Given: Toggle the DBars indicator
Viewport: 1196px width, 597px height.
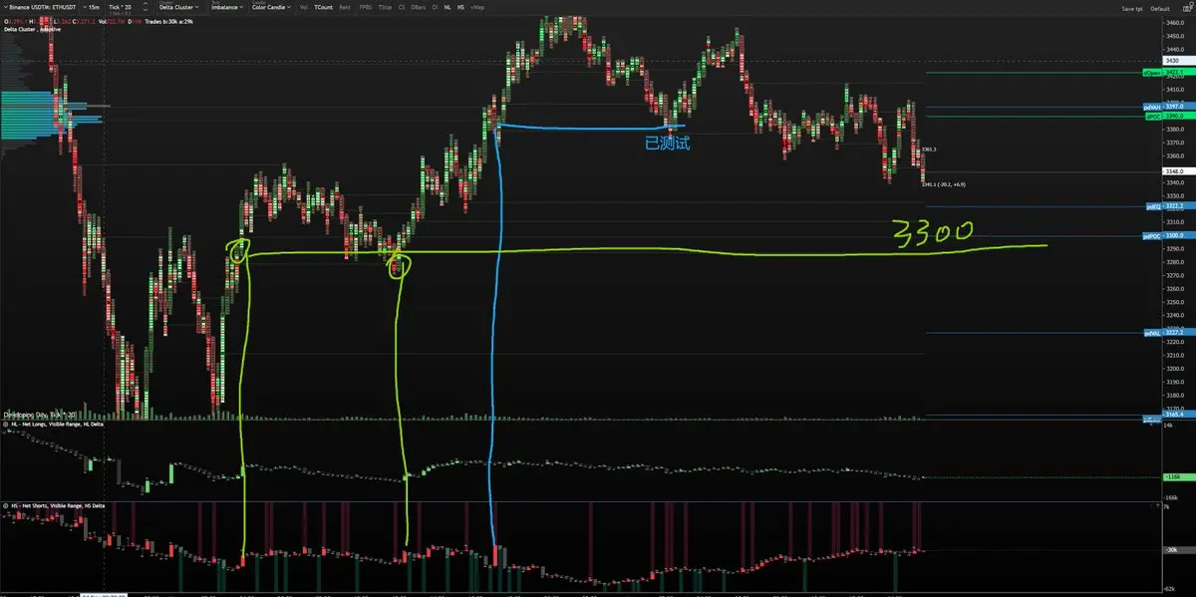Looking at the screenshot, I should [x=419, y=7].
